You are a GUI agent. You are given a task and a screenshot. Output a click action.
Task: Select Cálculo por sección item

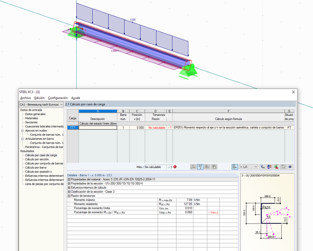click(37, 159)
